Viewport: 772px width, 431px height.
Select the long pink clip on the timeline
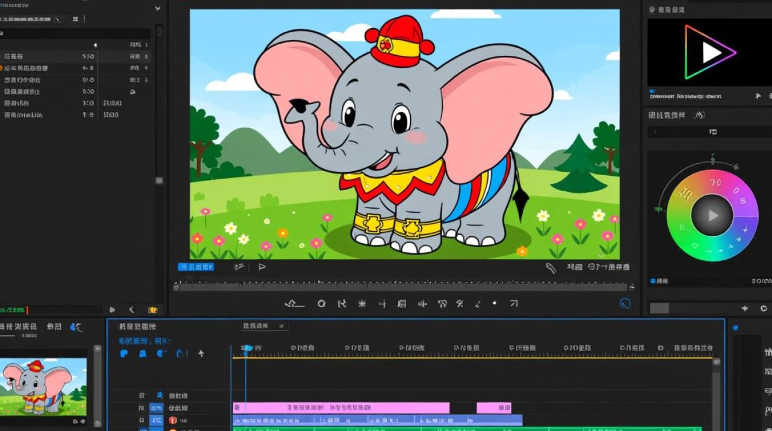point(341,407)
